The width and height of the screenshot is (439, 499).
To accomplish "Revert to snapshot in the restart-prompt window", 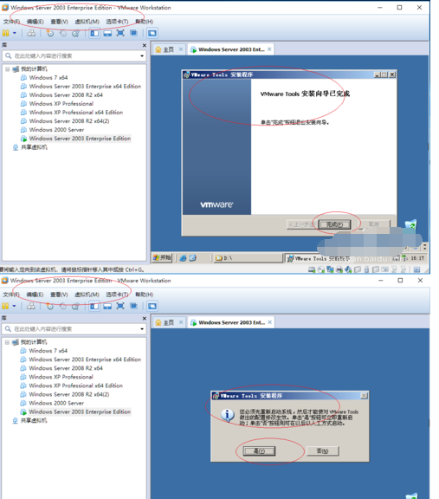I will coord(63,306).
